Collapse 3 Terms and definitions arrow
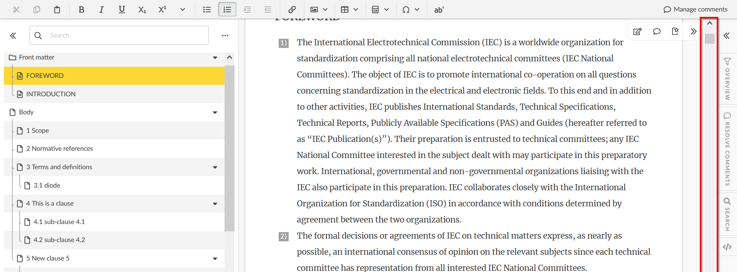This screenshot has height=272, width=737. (215, 167)
